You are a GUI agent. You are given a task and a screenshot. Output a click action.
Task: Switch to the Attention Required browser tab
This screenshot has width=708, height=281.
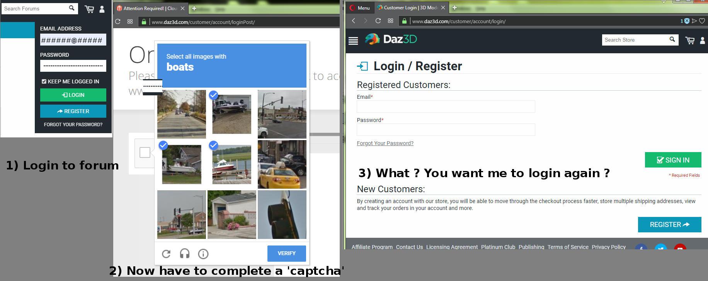pos(150,8)
